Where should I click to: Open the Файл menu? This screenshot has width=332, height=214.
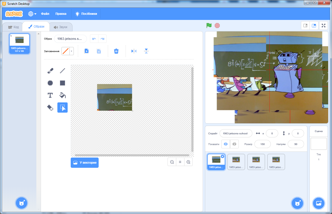[x=45, y=14]
